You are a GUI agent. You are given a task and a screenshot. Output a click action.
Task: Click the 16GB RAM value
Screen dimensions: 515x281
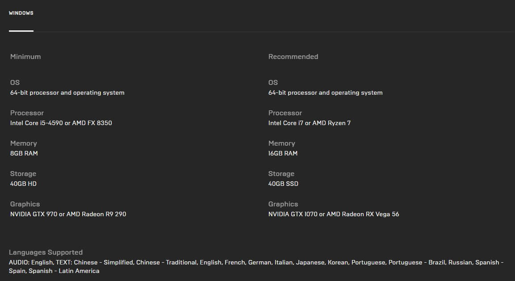pos(283,153)
